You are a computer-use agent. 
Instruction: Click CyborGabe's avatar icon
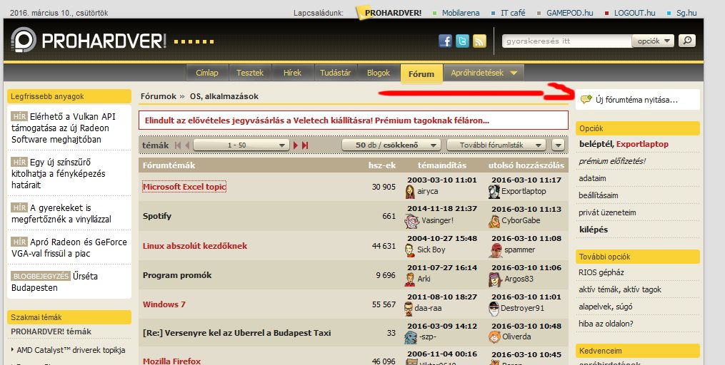(494, 221)
